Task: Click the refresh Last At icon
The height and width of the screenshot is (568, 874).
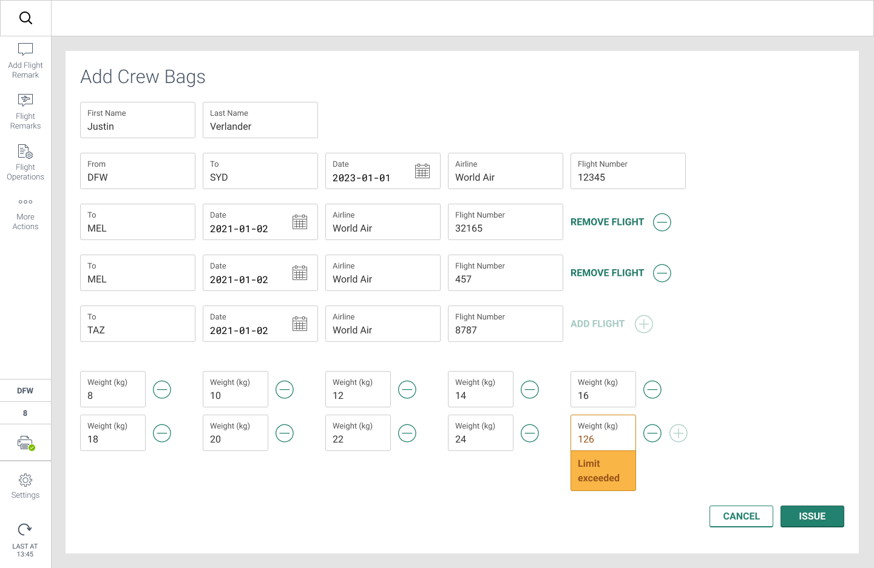Action: tap(25, 529)
